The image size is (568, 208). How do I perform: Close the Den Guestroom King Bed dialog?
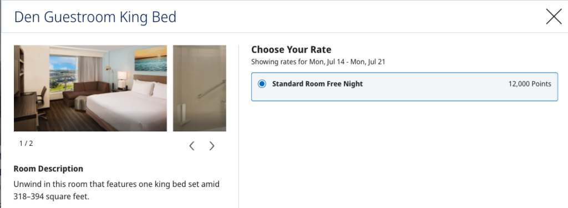554,17
